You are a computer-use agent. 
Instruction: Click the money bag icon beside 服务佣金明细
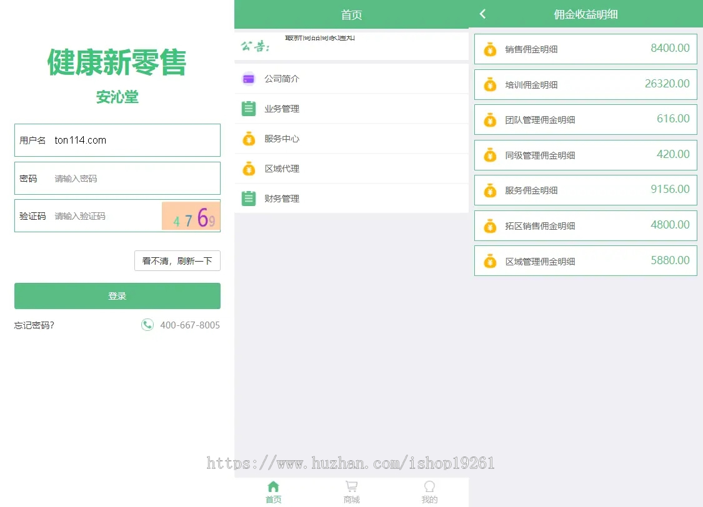490,190
